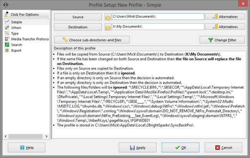This screenshot has width=250, height=158.
Task: Open Alternatives for the Source path
Action: click(x=225, y=17)
